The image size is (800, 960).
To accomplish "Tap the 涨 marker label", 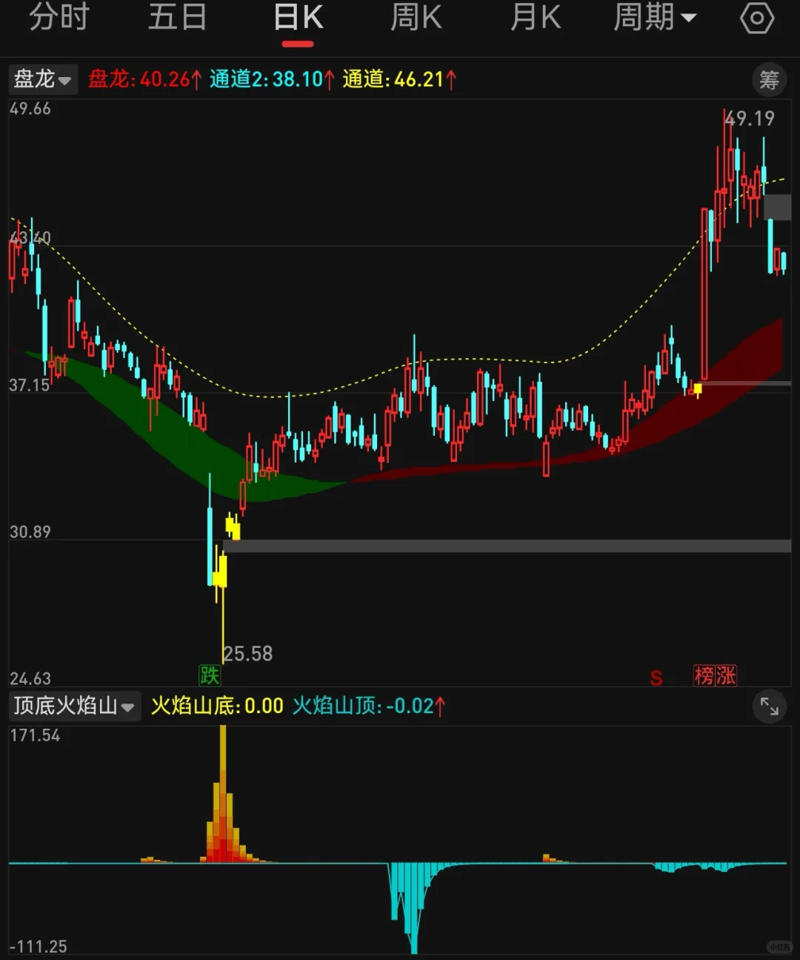I will pos(726,675).
